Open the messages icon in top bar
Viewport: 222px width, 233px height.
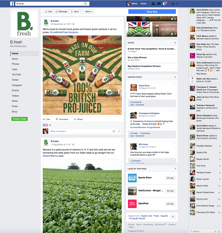(x=159, y=4)
